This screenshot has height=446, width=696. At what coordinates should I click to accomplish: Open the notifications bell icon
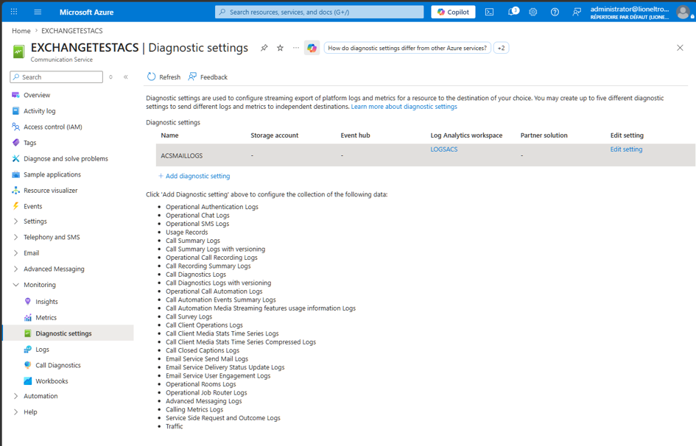pos(513,12)
